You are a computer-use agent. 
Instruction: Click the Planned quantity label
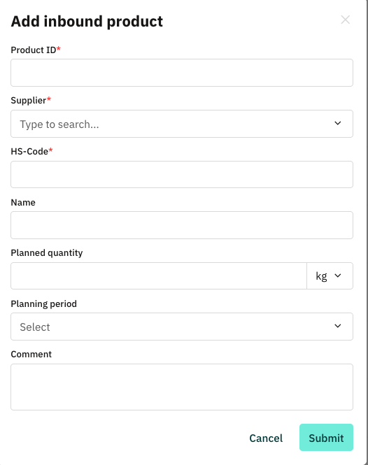[x=47, y=253]
